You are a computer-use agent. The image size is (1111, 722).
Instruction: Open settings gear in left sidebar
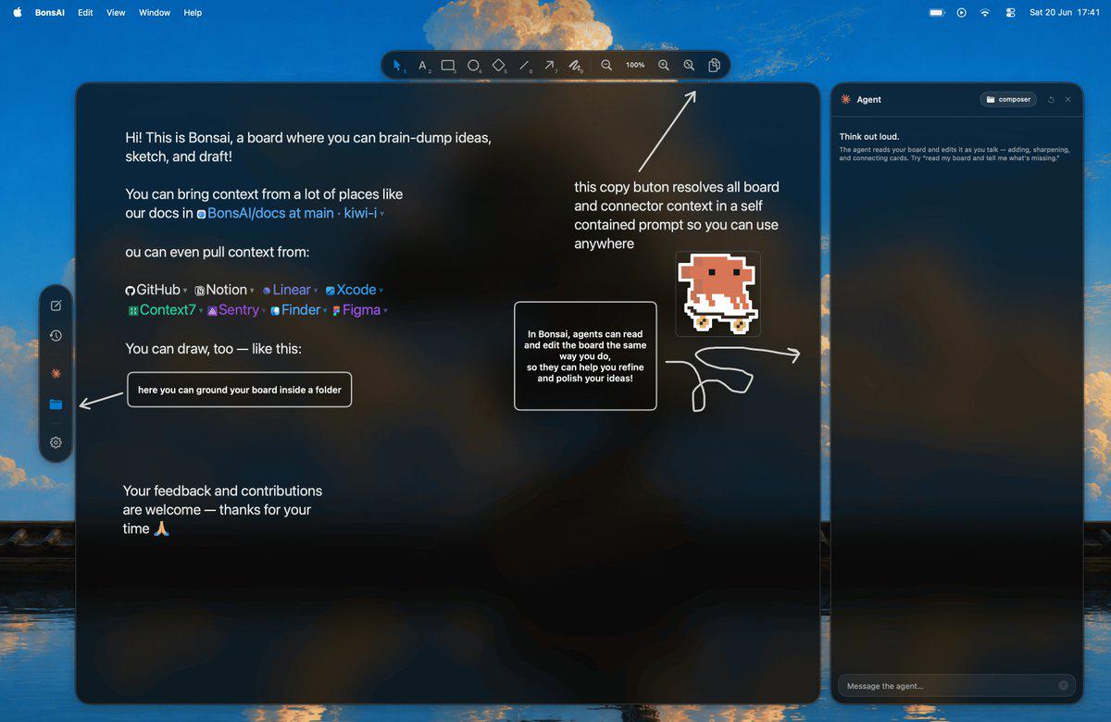pos(56,442)
